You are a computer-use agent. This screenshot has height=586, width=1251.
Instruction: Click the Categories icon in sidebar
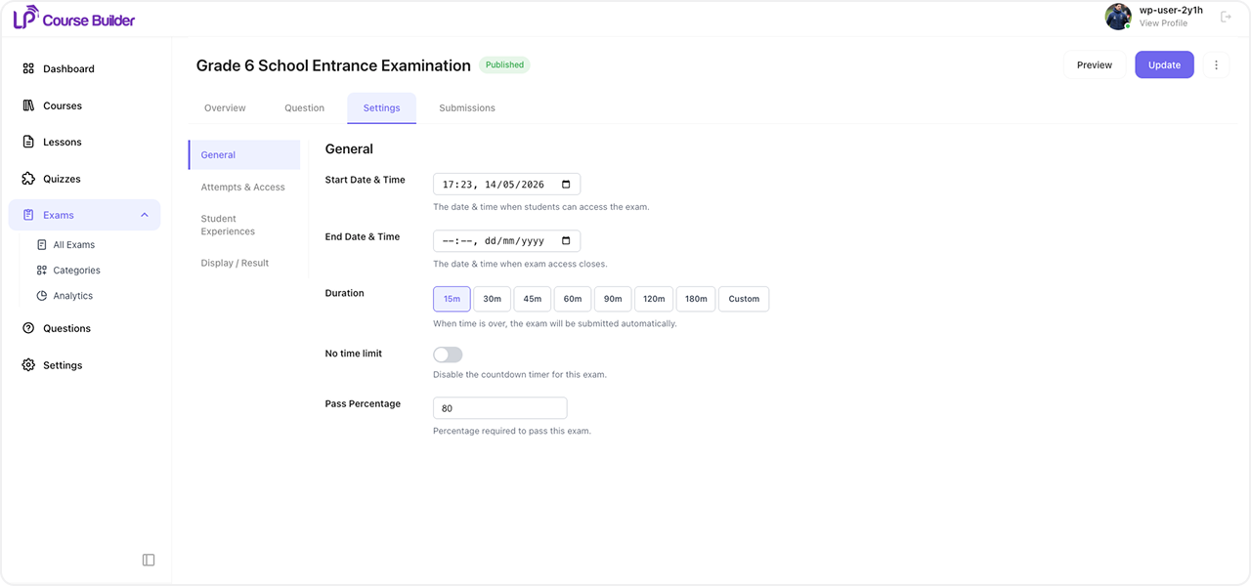(42, 271)
